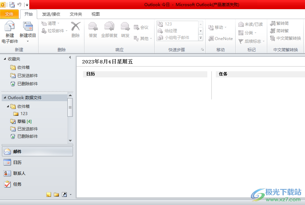Open the 快速步骤 dialog launcher

(202, 50)
